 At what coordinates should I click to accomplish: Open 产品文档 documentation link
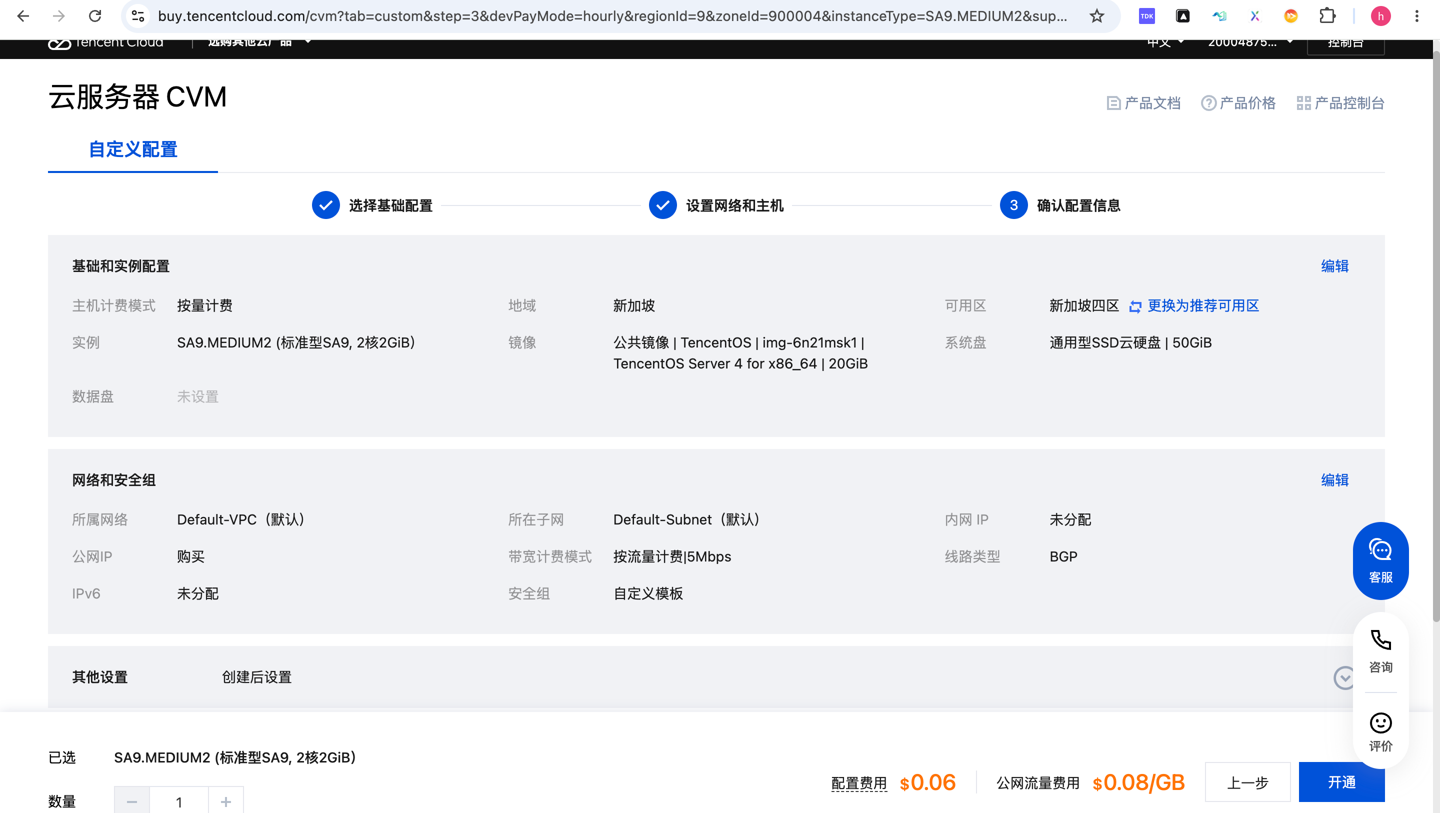1143,103
